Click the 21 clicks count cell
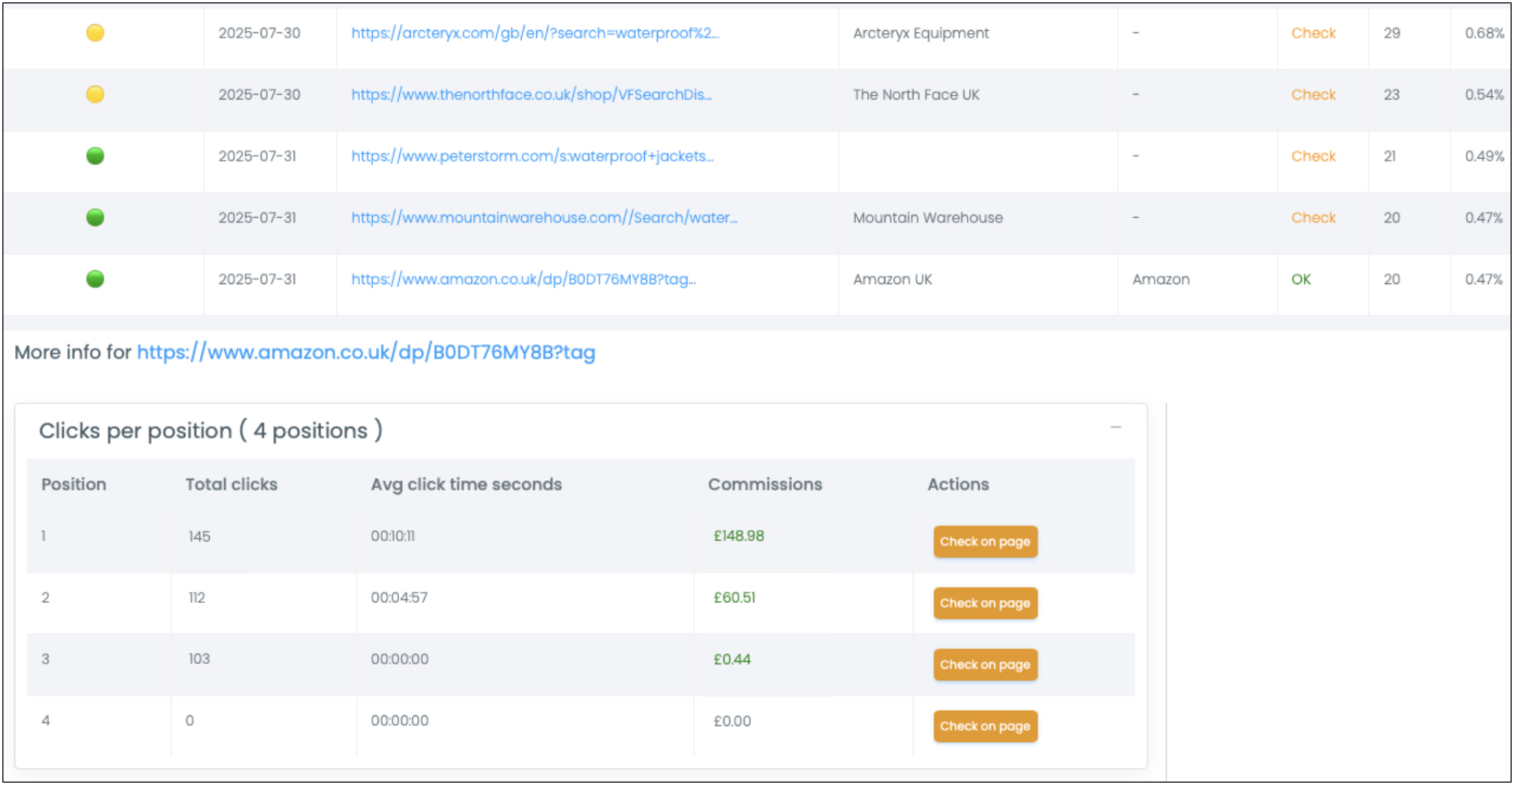The width and height of the screenshot is (1514, 785). coord(1390,156)
